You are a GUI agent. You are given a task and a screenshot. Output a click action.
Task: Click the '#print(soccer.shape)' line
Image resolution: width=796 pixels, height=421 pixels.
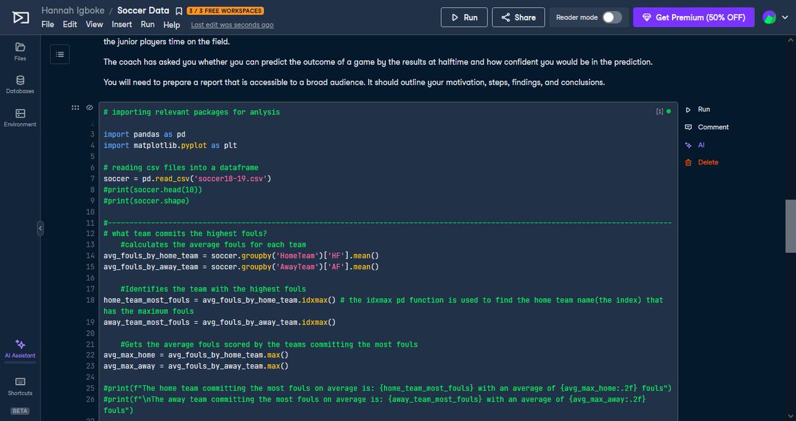tap(147, 200)
